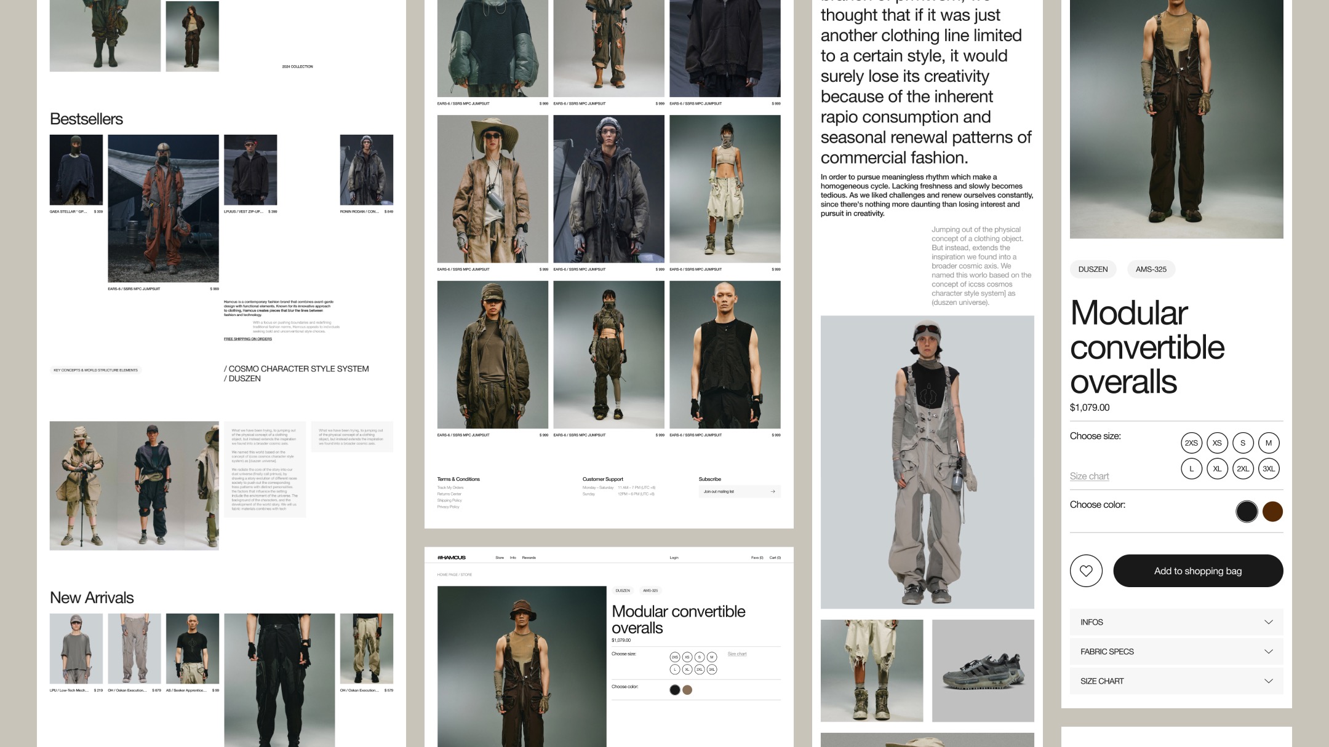This screenshot has height=747, width=1329.
Task: Open Cart (0) in the header
Action: [x=775, y=558]
